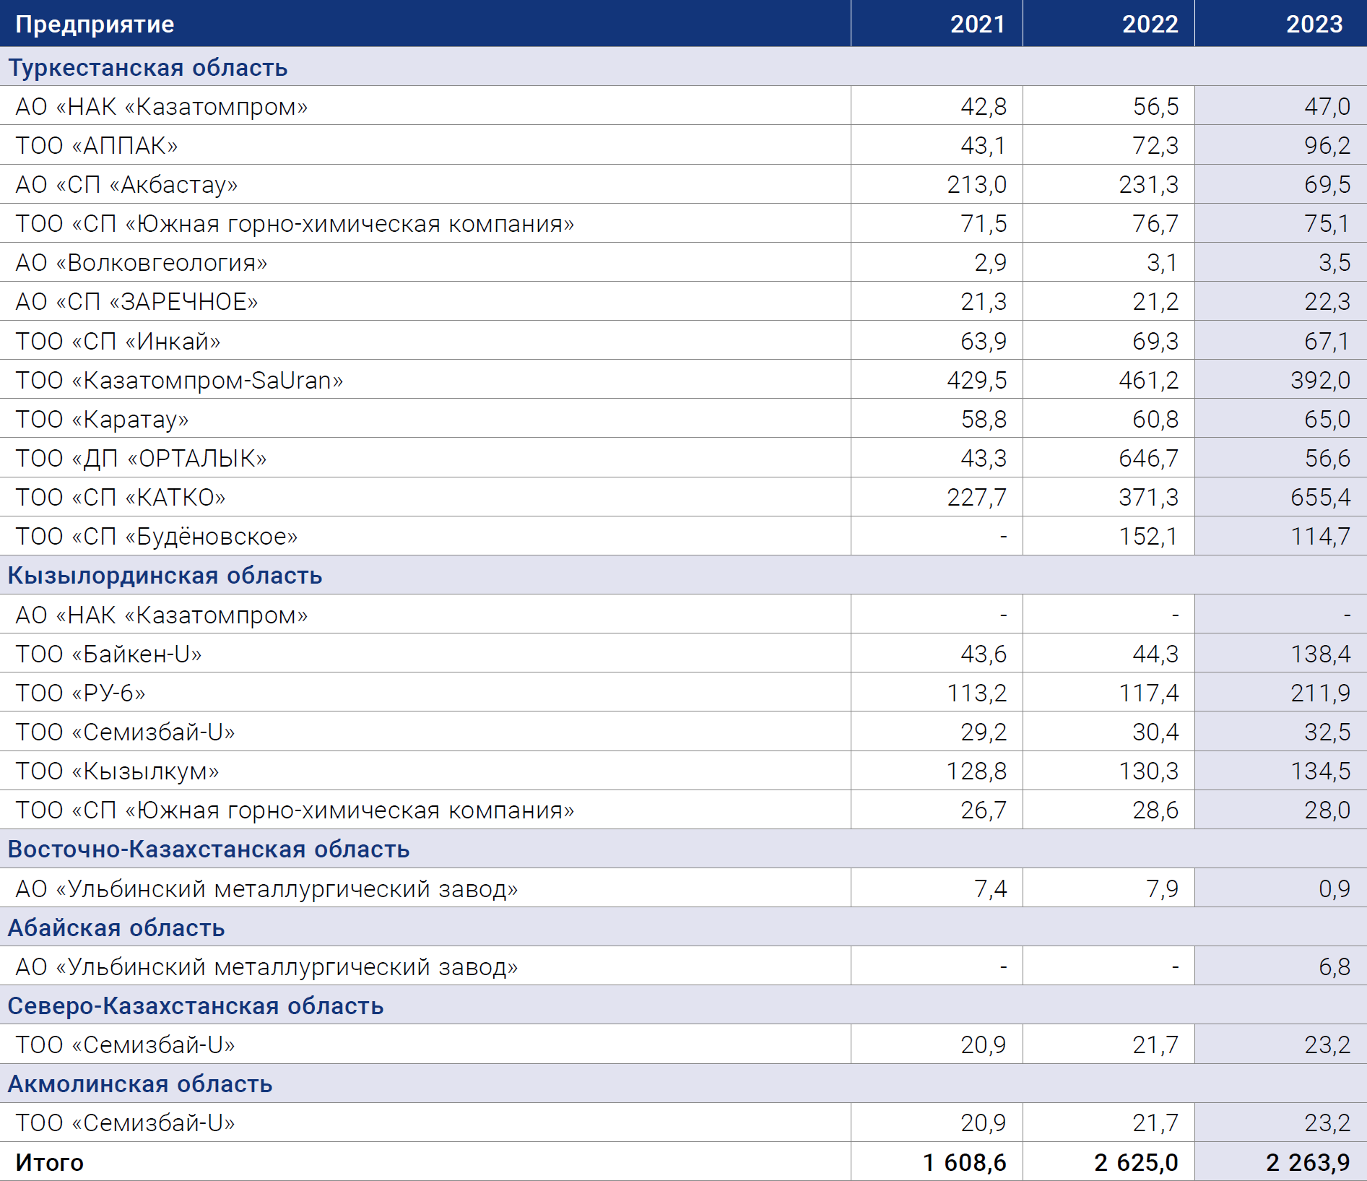
Task: Click the ТОО «Байкен-U» row label
Action: 109,654
